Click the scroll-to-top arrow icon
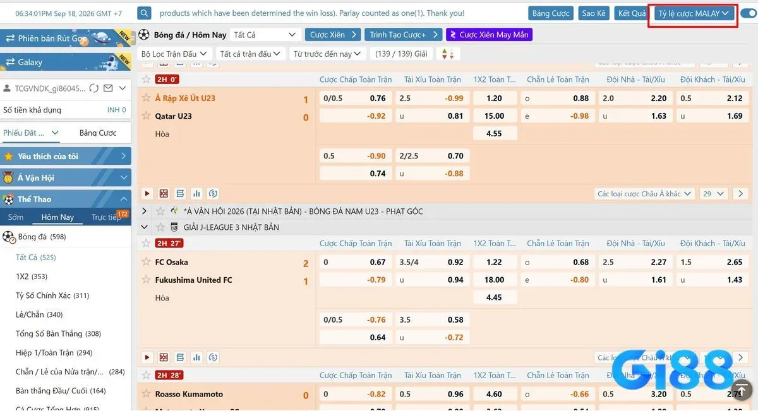 740,390
